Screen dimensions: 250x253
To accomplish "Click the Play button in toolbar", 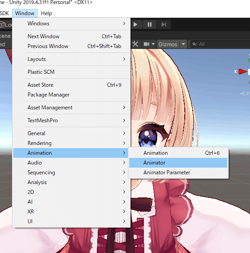I will tap(135, 24).
